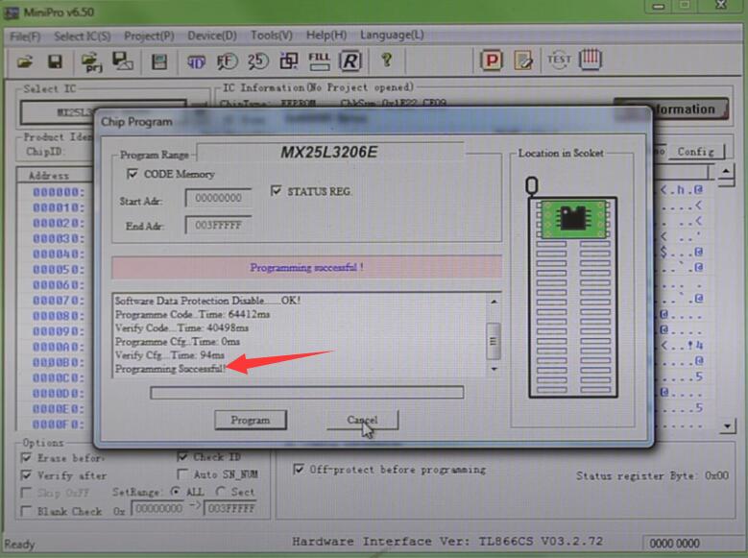Open the Device(D) menu

click(212, 36)
